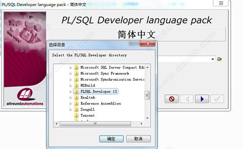Viewport: 243px width, 149px height.
Task: Click the red cancel installation icon button
Action: click(172, 99)
